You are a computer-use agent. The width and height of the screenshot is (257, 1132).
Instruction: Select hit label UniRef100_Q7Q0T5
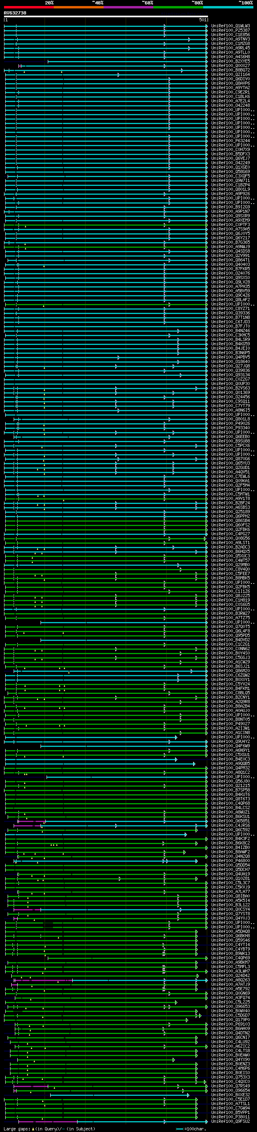pyautogui.click(x=230, y=626)
